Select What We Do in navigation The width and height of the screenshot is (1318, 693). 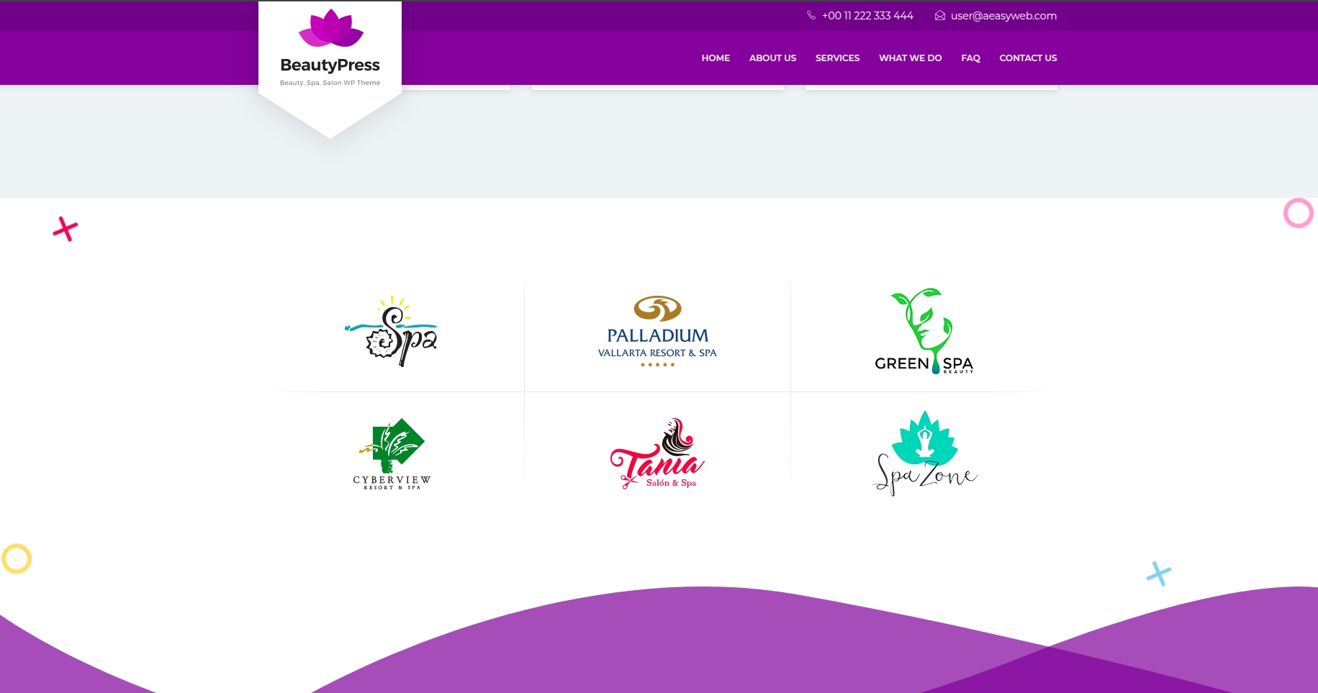(x=910, y=58)
